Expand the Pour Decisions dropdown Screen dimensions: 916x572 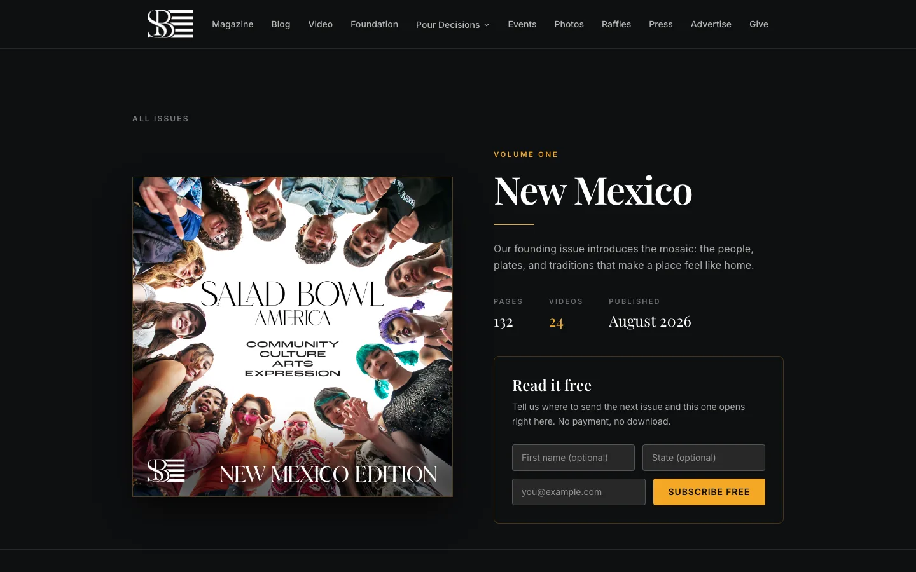(453, 25)
